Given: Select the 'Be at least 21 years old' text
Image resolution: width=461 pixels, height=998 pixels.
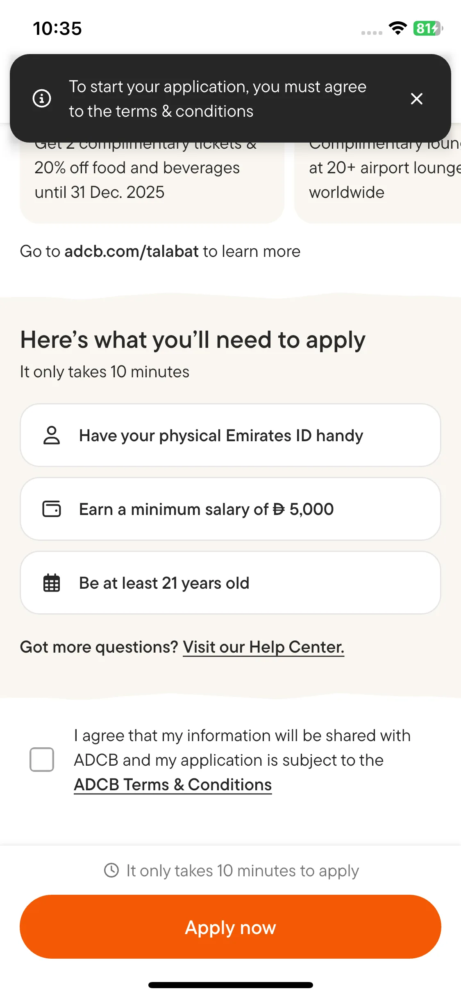Looking at the screenshot, I should coord(164,583).
